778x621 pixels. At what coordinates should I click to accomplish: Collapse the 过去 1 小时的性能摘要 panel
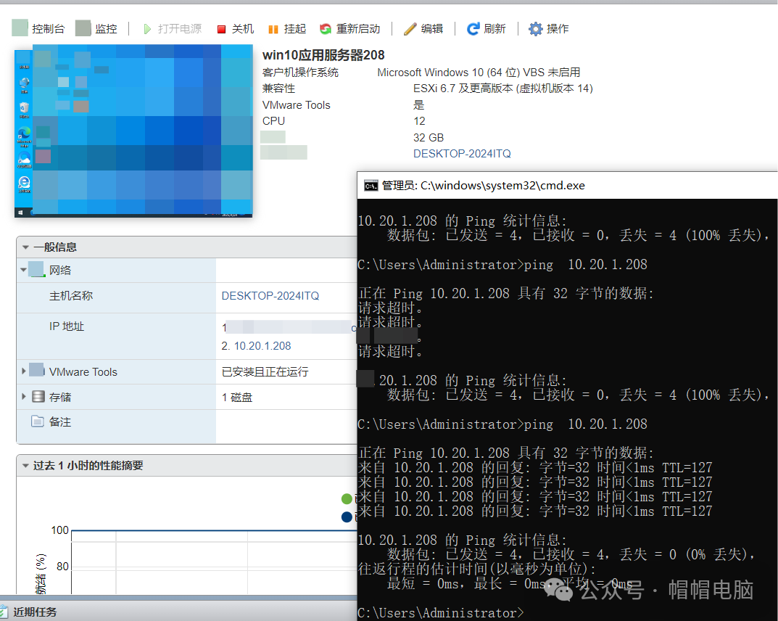(25, 466)
